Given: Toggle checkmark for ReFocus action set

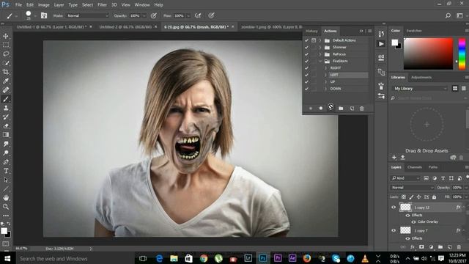Looking at the screenshot, I should point(306,54).
